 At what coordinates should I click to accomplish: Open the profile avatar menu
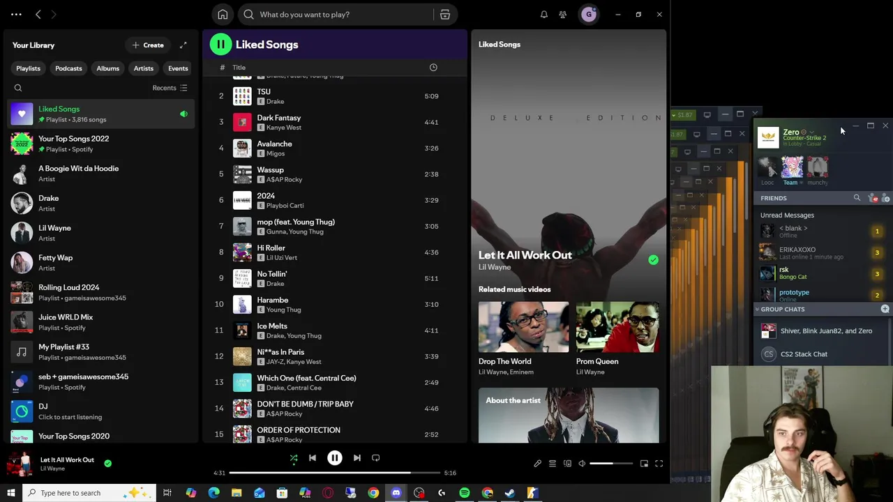click(x=589, y=14)
